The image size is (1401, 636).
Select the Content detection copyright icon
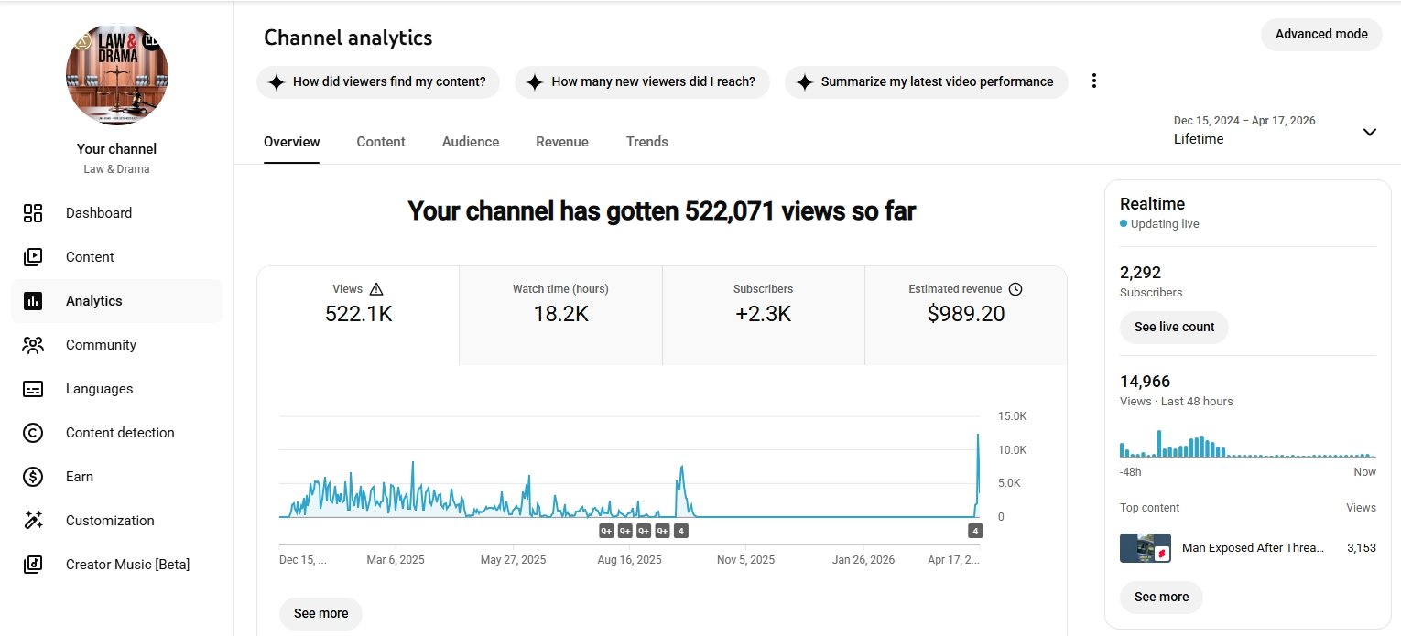[x=33, y=433]
